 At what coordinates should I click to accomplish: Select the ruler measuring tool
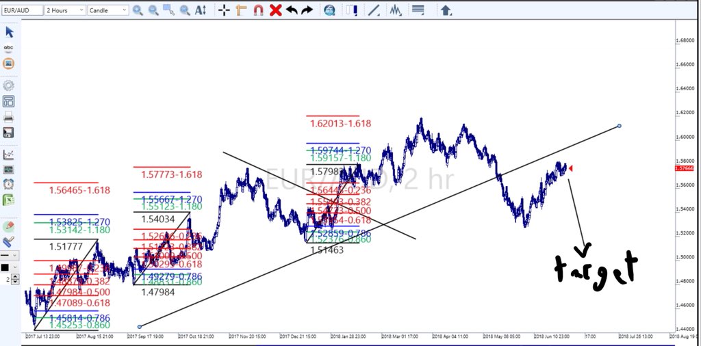click(242, 10)
